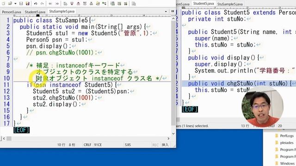This screenshot has width=296, height=166.
Task: Undo the last edit with toolbar icon
Action: (36, 3)
